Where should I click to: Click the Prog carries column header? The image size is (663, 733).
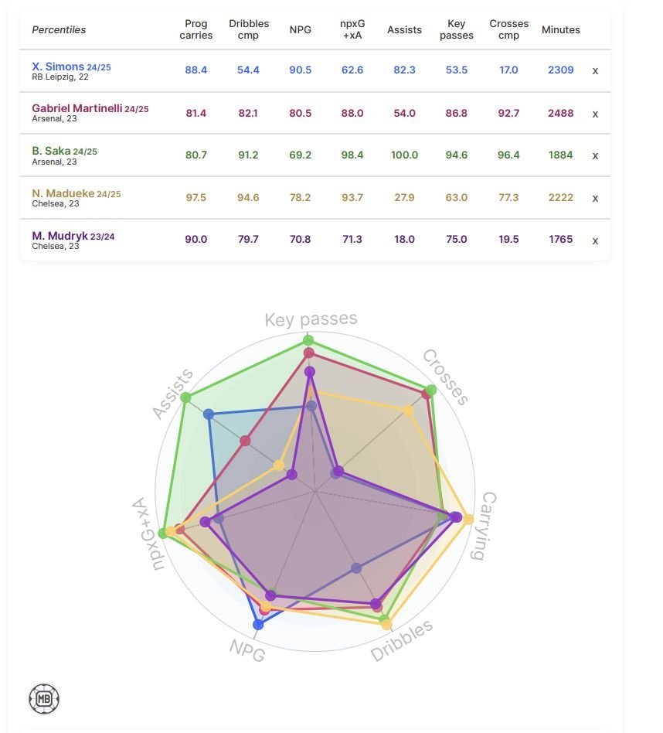tap(195, 29)
